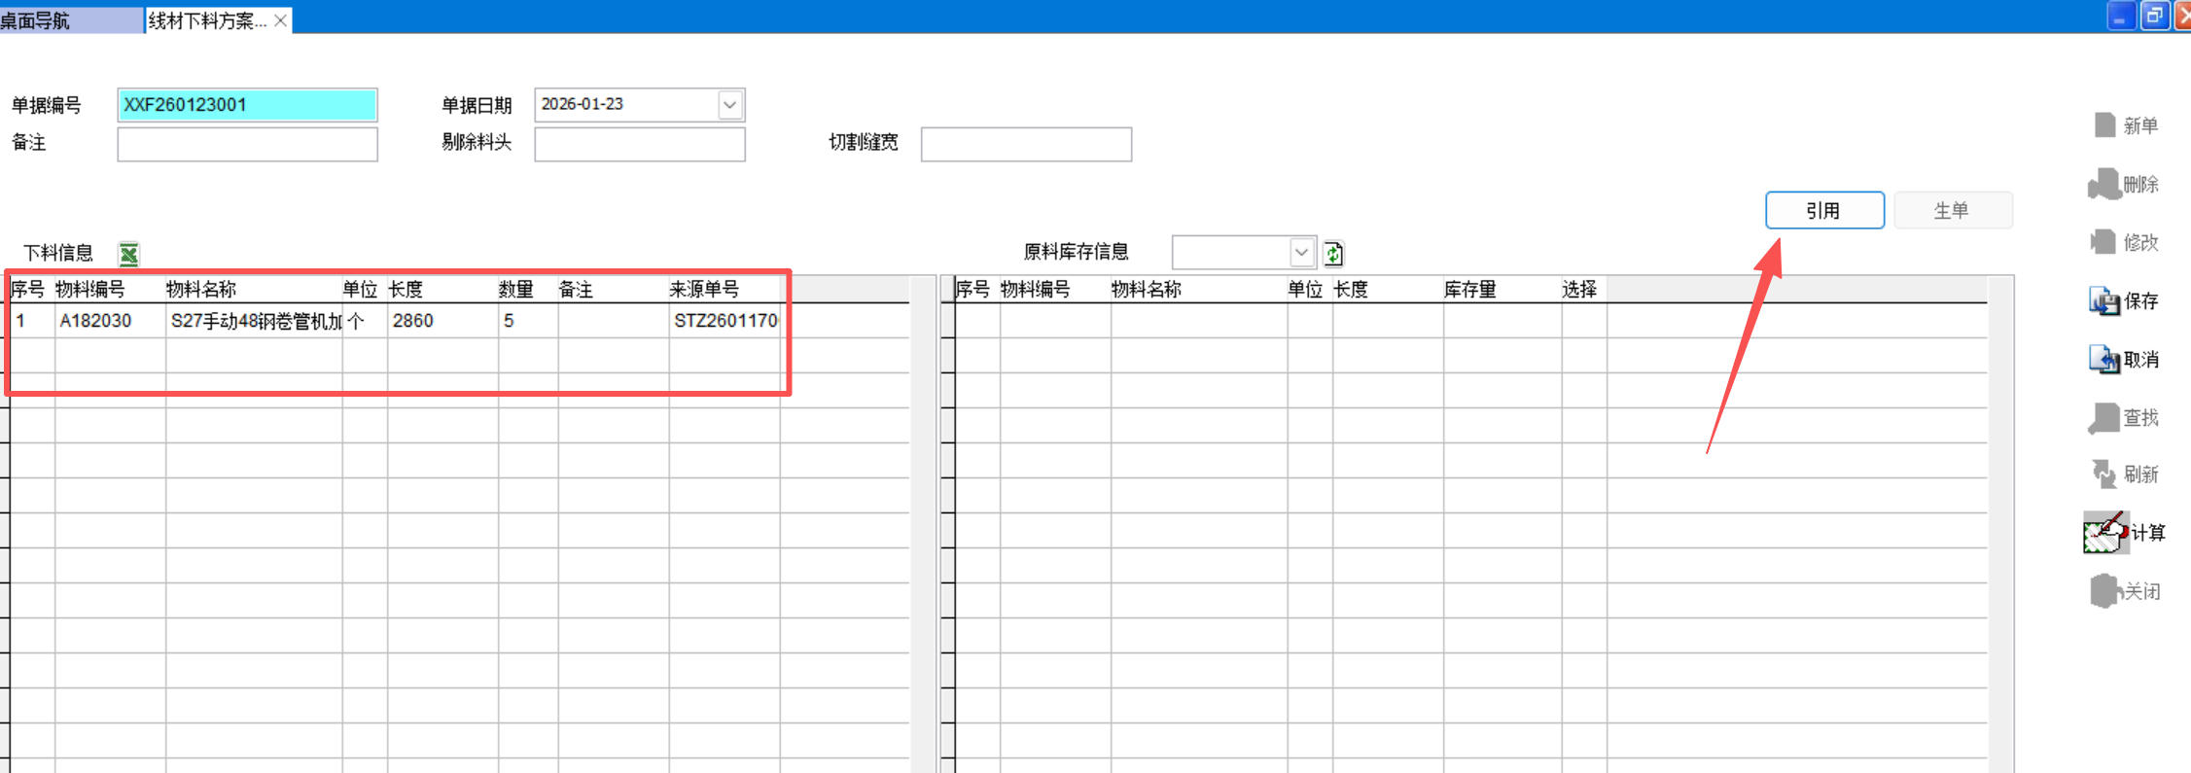Viewport: 2191px width, 773px height.
Task: Focus the 剔除料头 text box
Action: pos(639,144)
